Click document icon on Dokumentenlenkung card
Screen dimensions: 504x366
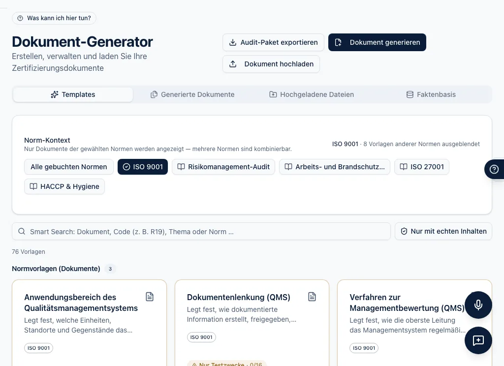click(312, 297)
